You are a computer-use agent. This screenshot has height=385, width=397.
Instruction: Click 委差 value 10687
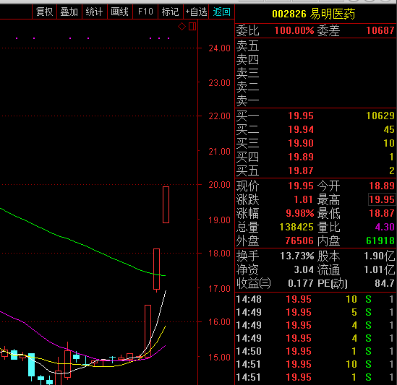(x=380, y=30)
